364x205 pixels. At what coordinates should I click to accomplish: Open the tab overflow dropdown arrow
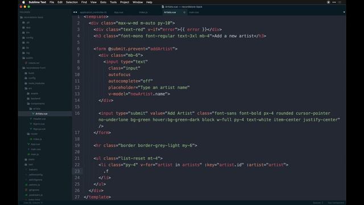[x=344, y=12]
